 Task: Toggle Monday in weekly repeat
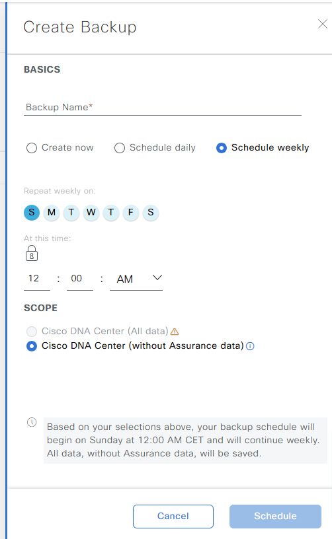52,213
